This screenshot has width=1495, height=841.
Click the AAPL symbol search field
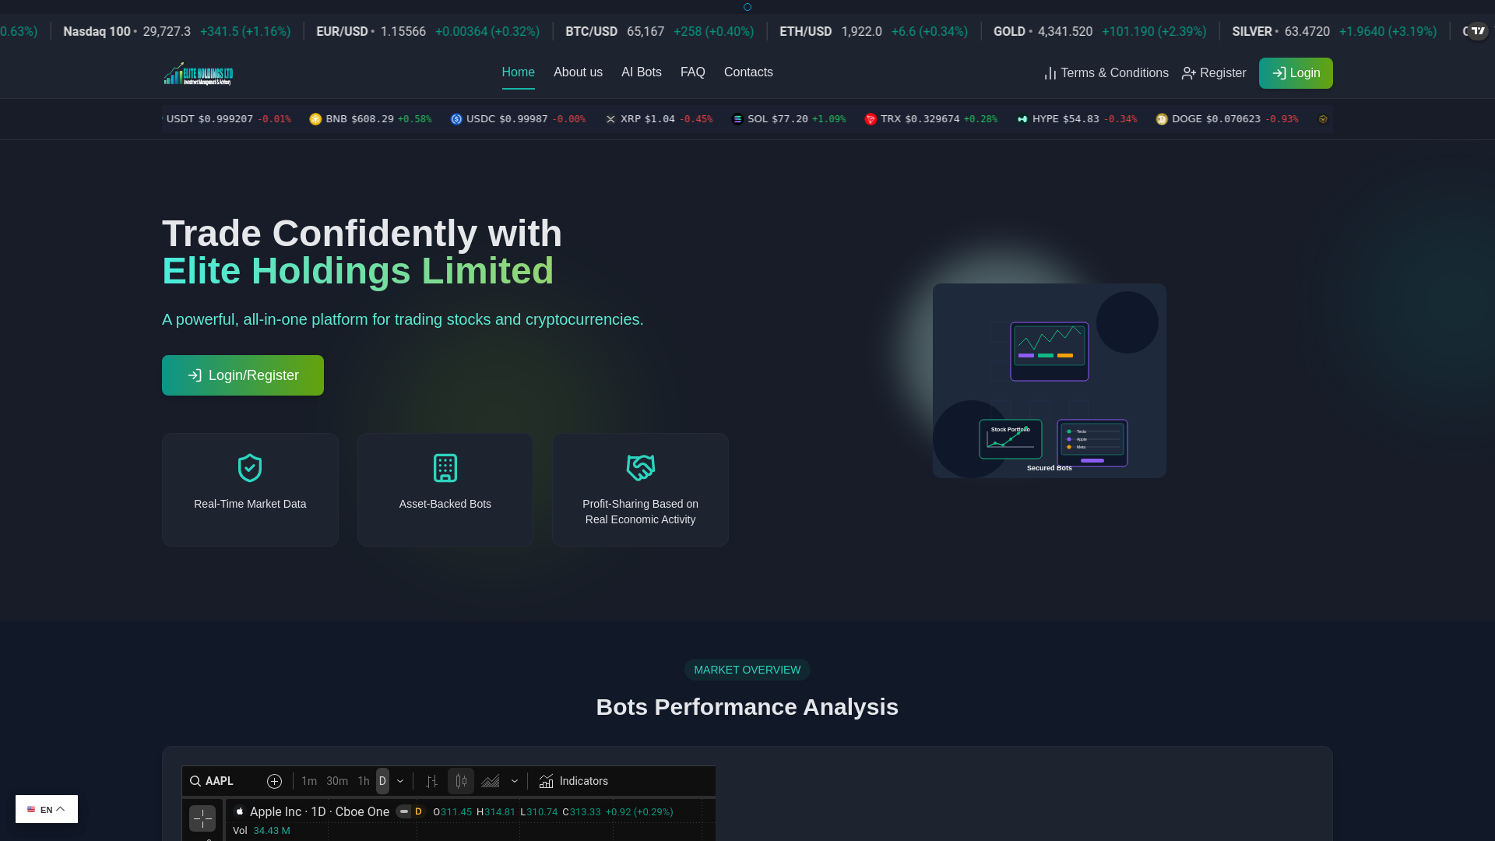tap(220, 781)
